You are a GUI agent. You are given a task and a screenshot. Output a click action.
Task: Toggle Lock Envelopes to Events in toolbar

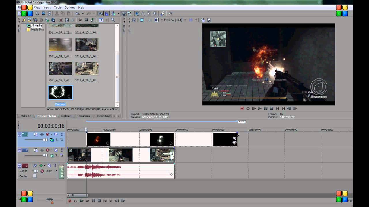pyautogui.click(x=124, y=14)
